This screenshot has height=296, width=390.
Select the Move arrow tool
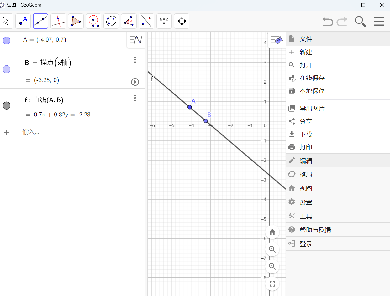(x=6, y=21)
